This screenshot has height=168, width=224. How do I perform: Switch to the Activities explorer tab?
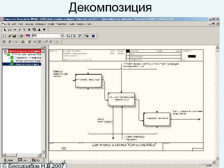point(10,160)
